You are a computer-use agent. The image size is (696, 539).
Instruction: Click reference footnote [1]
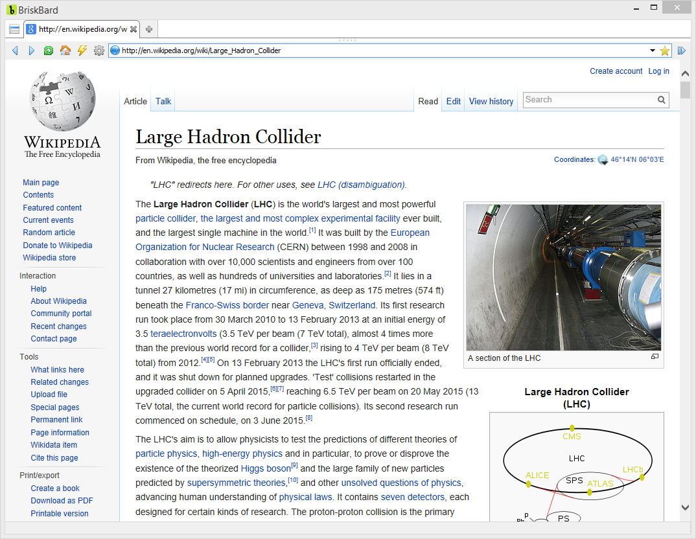[312, 230]
